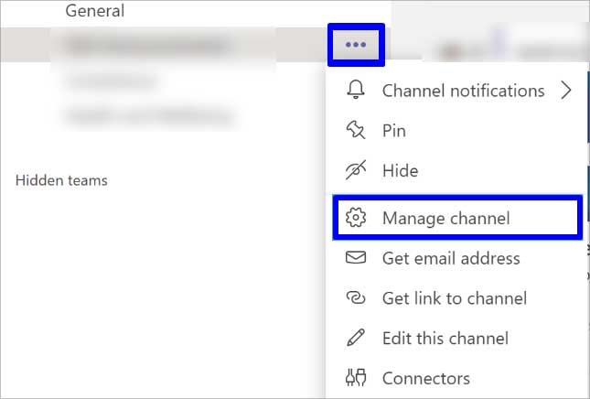590x399 pixels.
Task: Select Hide in the channel menu
Action: coord(457,170)
